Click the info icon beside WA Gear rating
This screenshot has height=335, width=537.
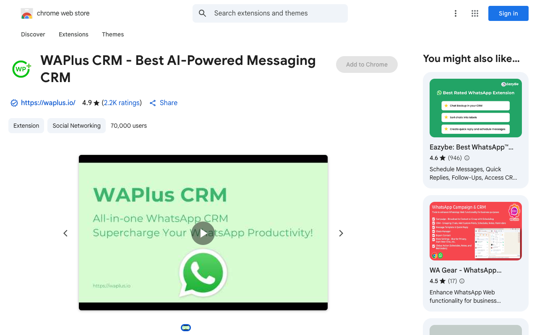pyautogui.click(x=462, y=281)
